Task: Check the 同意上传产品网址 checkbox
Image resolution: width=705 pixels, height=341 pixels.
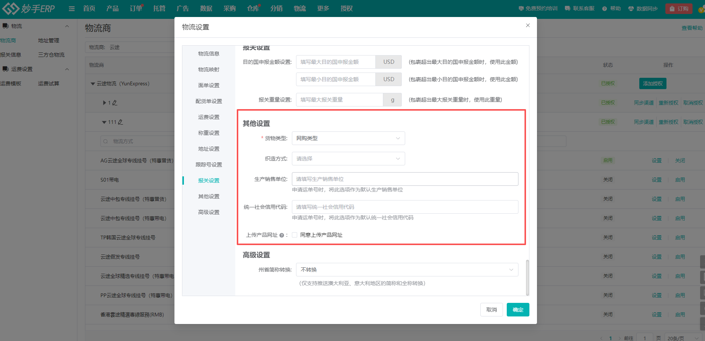Action: [294, 235]
